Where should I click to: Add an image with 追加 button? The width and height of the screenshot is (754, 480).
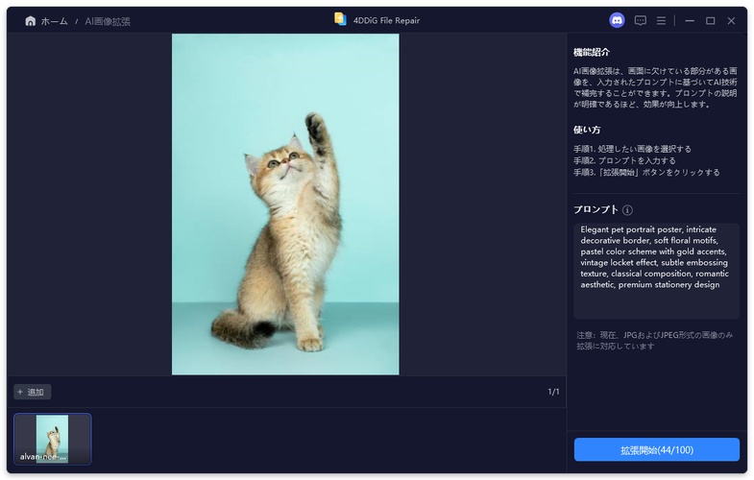(x=33, y=392)
